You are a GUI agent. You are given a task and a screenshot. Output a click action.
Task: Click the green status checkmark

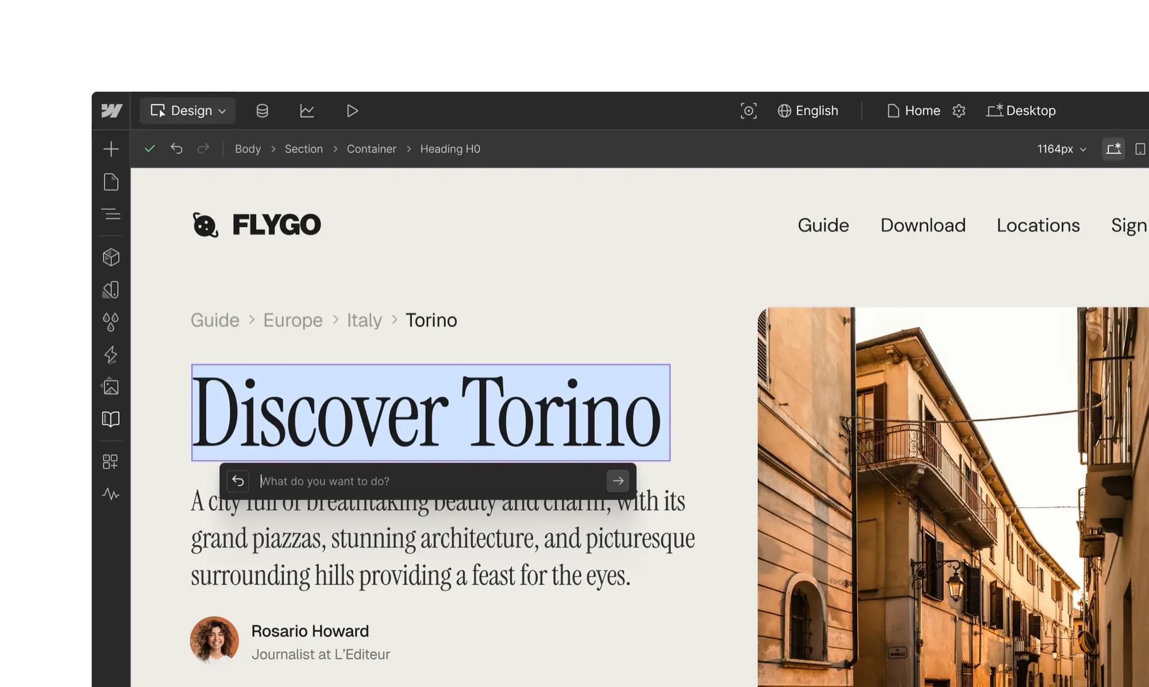tap(150, 149)
